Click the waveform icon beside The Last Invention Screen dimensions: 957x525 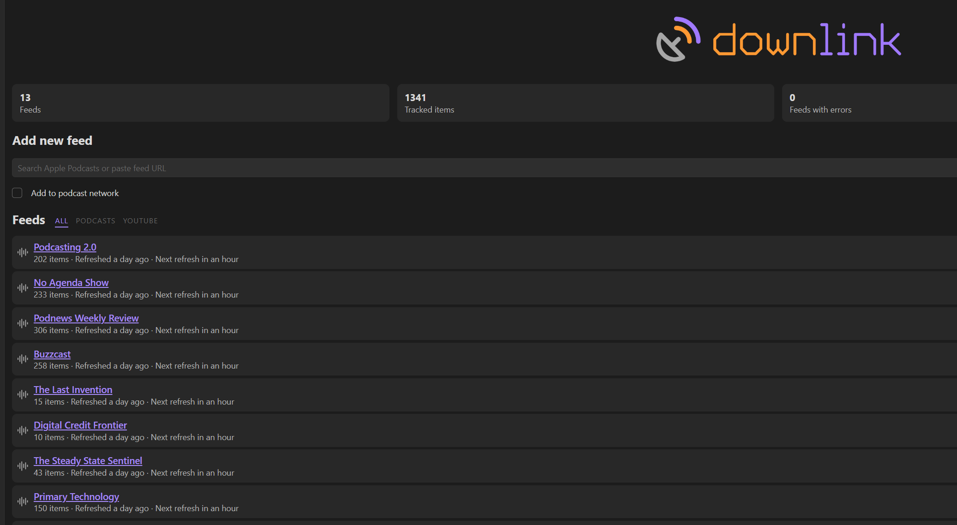click(x=23, y=394)
